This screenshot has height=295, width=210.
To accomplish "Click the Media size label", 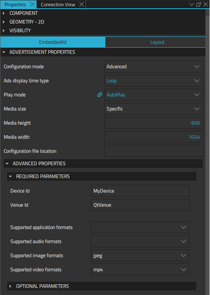I will pyautogui.click(x=15, y=109).
